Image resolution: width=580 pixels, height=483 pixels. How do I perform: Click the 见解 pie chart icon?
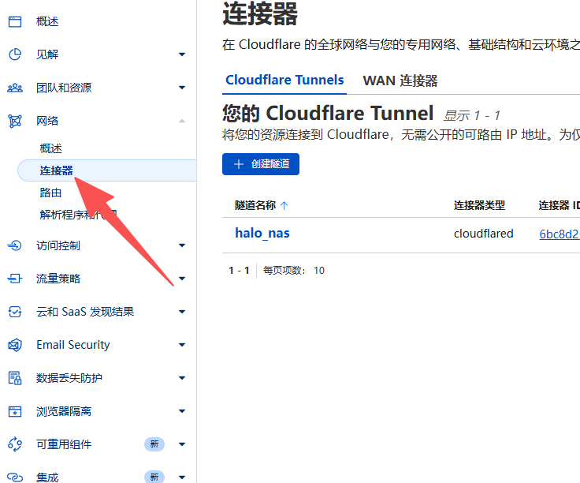[x=15, y=54]
